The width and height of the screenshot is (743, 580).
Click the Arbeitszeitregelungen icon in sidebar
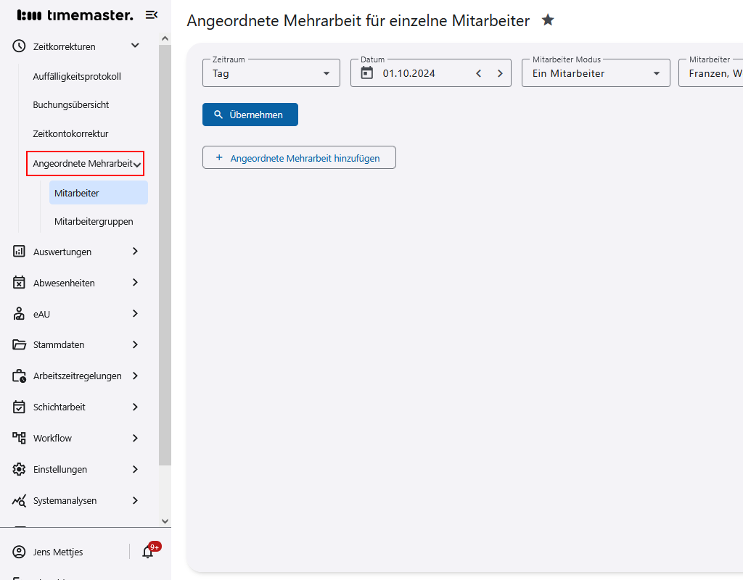pos(18,376)
